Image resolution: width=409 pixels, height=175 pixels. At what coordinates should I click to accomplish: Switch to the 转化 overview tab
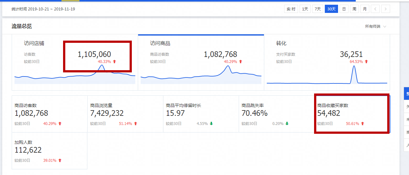(x=281, y=43)
